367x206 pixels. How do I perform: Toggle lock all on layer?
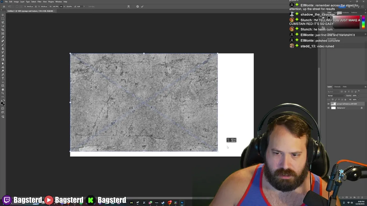point(345,100)
